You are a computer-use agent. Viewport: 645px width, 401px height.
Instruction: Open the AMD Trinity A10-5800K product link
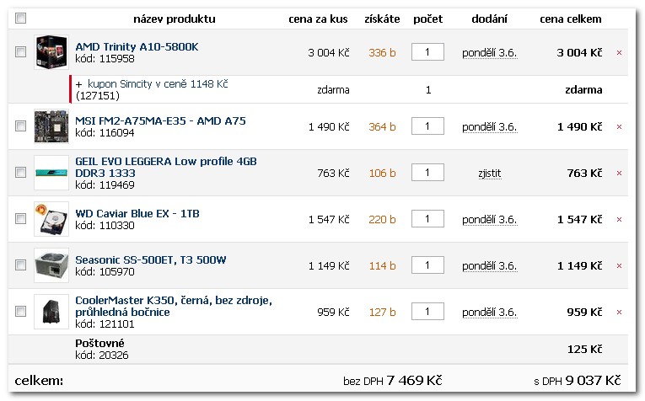137,47
